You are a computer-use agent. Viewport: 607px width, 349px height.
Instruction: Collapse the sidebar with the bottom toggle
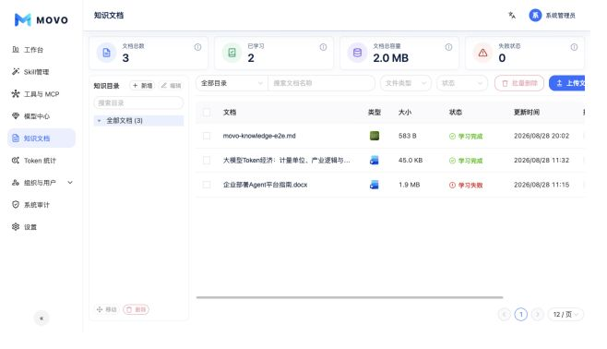coord(42,319)
